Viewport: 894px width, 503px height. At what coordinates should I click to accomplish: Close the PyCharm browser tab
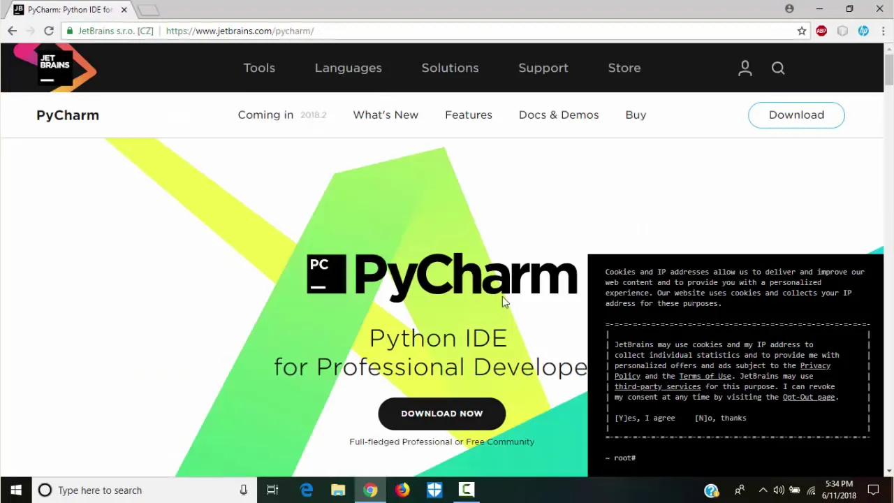click(x=124, y=10)
